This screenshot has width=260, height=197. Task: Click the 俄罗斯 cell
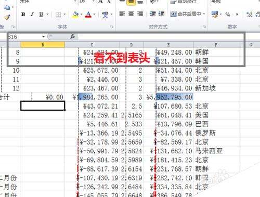216,133
